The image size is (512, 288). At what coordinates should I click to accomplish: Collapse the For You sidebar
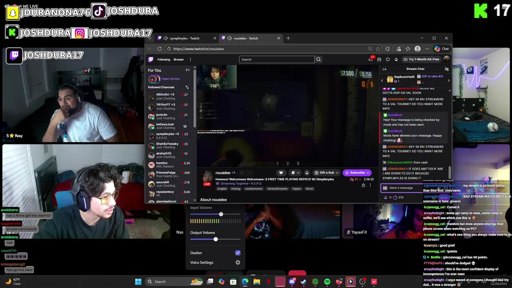click(x=187, y=70)
